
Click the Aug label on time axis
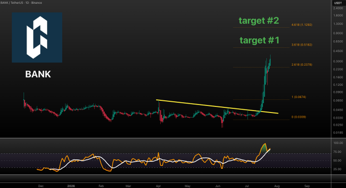[x=277, y=186]
